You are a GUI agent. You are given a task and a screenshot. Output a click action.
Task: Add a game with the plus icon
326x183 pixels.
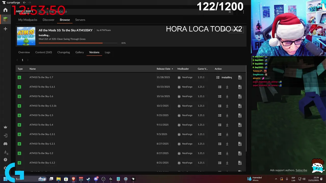click(x=5, y=29)
